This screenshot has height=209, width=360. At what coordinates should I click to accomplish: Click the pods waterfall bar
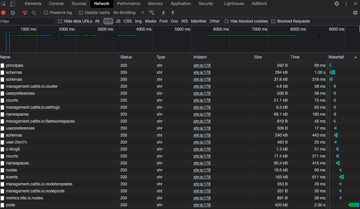[354, 205]
